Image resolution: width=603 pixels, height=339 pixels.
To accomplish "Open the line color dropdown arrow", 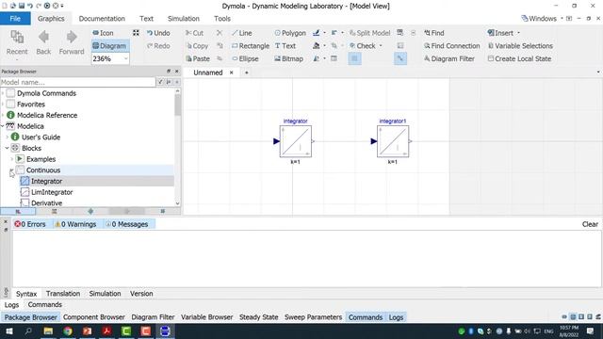I will pyautogui.click(x=324, y=33).
